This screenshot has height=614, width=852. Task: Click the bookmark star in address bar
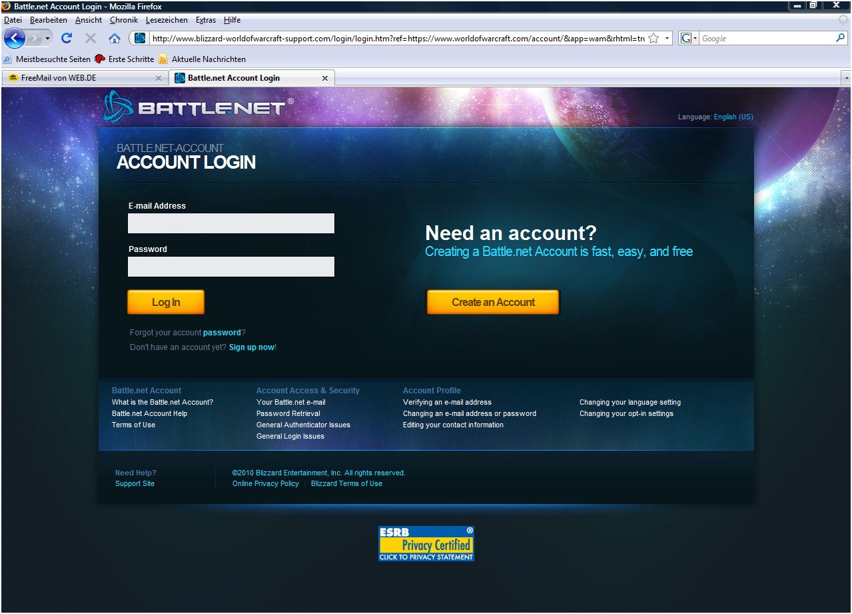pos(653,39)
